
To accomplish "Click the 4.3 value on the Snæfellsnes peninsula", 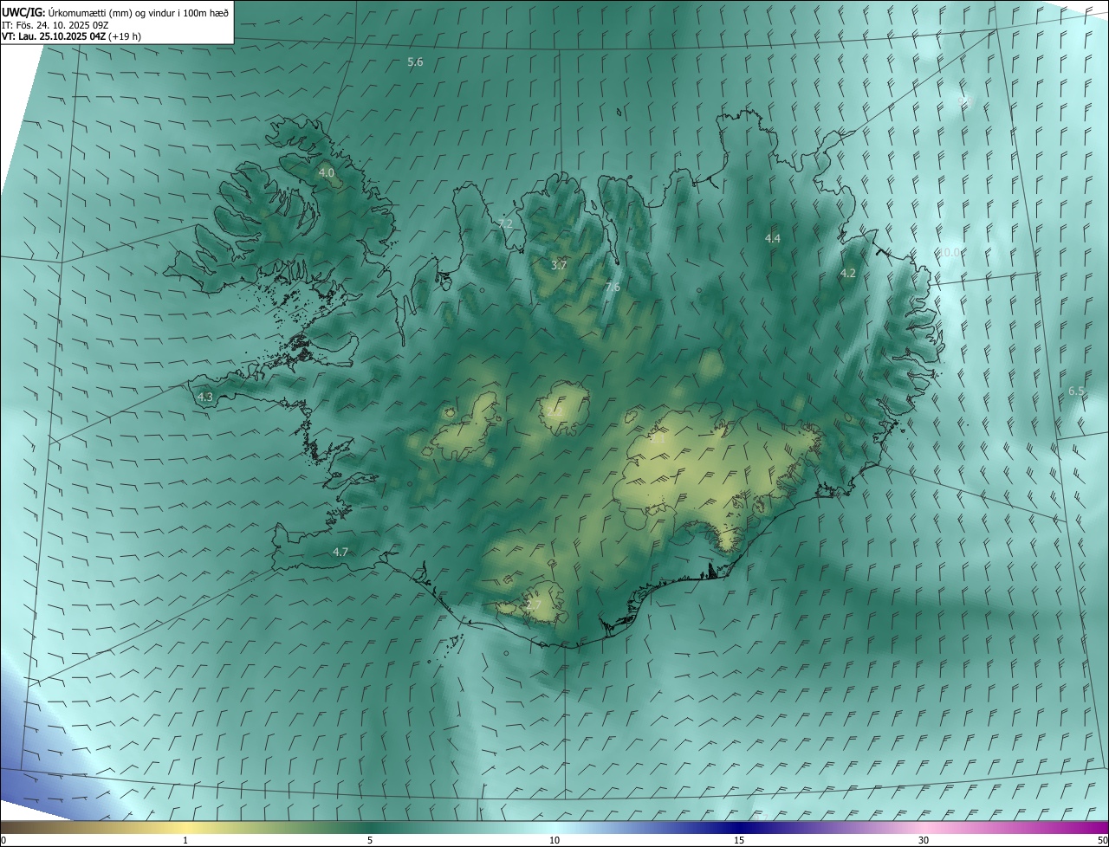I will point(205,397).
